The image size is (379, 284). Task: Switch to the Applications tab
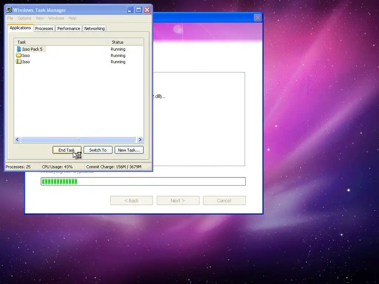point(20,28)
